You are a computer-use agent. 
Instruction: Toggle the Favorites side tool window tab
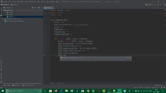[1, 78]
